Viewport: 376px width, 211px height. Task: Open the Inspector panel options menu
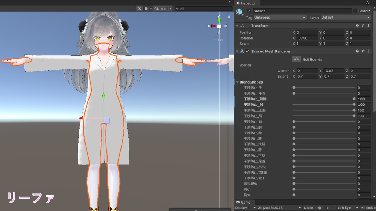372,3
